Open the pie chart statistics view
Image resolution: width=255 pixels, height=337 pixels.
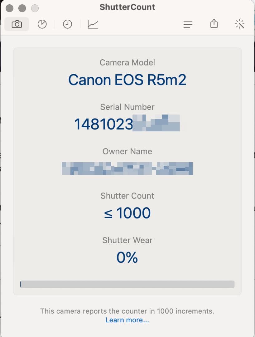pyautogui.click(x=43, y=24)
